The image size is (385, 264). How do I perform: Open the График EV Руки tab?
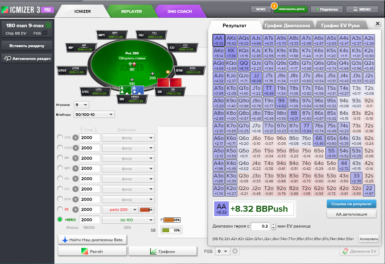point(340,26)
